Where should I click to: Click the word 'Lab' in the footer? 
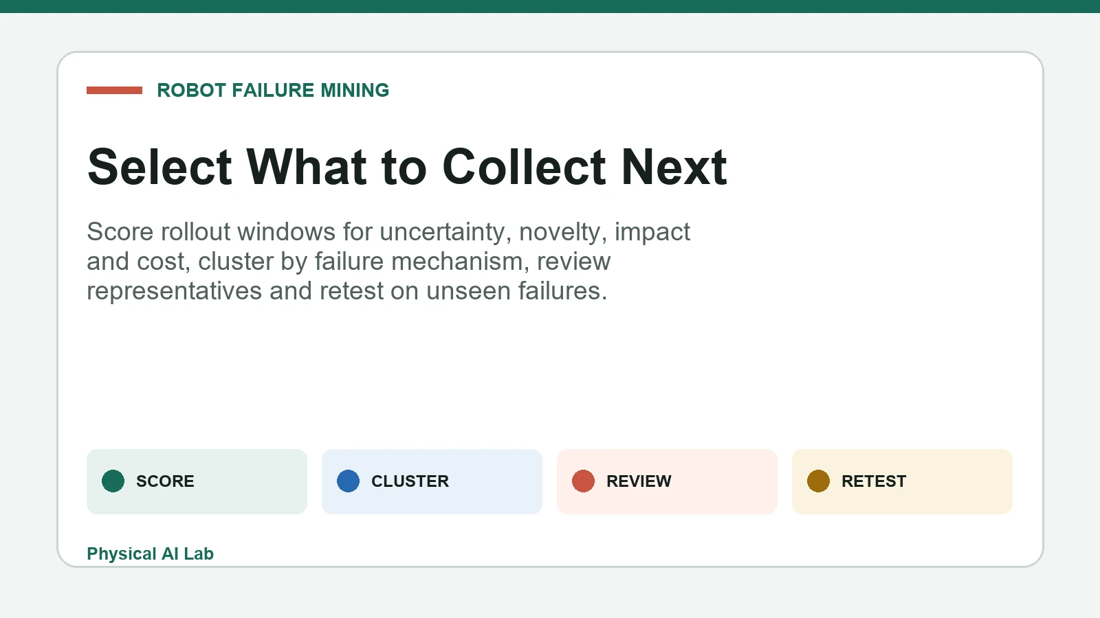click(x=199, y=553)
